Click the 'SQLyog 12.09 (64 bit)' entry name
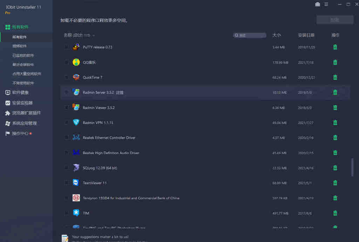359x242 pixels. click(x=100, y=168)
